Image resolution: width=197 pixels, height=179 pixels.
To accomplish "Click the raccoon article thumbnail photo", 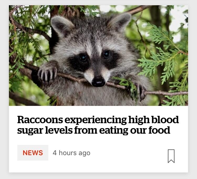I will click(x=98, y=56).
